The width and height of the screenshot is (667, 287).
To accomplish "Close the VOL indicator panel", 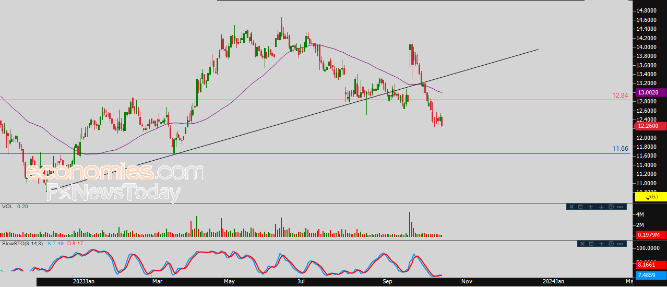I will [571, 207].
